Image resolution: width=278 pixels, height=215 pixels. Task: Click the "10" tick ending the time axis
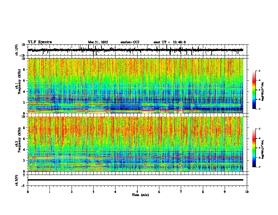[247, 192]
